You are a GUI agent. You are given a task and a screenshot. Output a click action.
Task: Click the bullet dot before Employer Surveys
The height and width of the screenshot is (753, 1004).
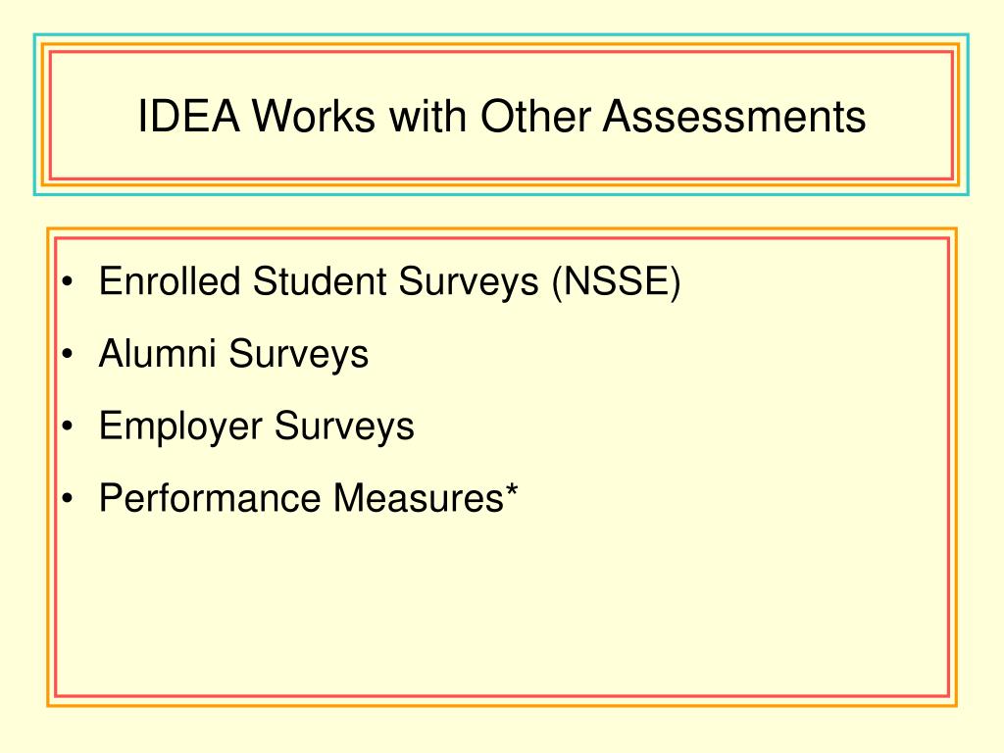pyautogui.click(x=69, y=426)
